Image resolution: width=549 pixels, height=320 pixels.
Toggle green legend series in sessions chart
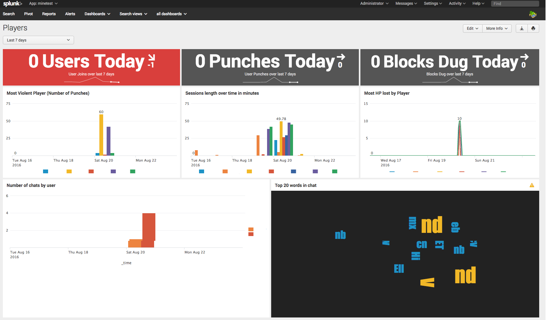click(x=334, y=171)
